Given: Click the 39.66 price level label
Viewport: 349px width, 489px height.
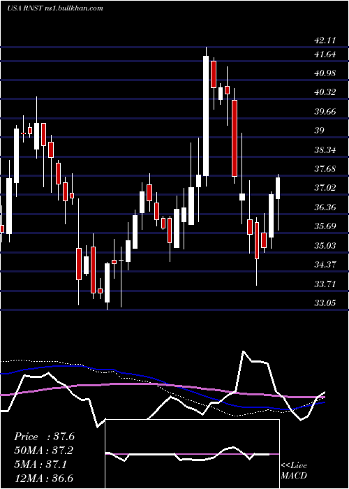Looking at the screenshot, I should (325, 112).
